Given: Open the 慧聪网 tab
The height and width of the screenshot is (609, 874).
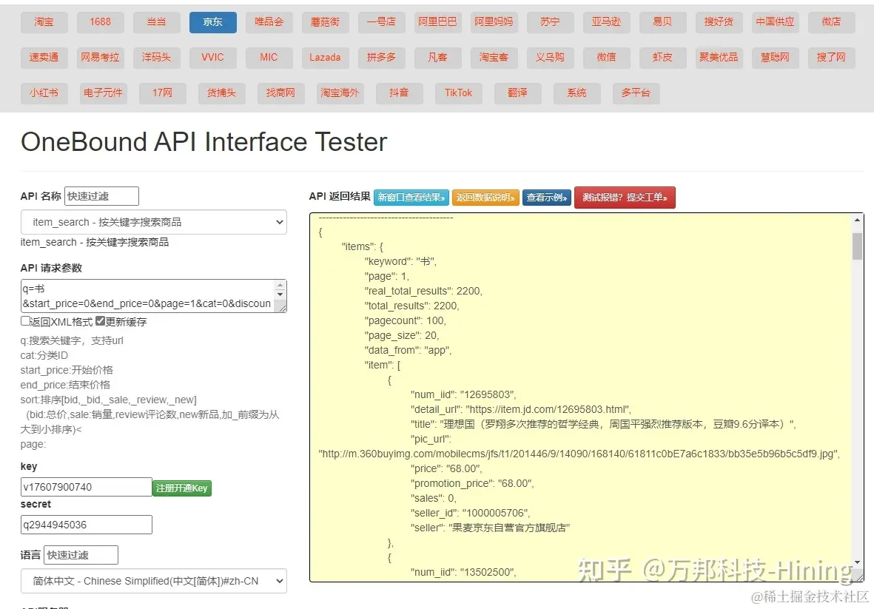Looking at the screenshot, I should (776, 58).
